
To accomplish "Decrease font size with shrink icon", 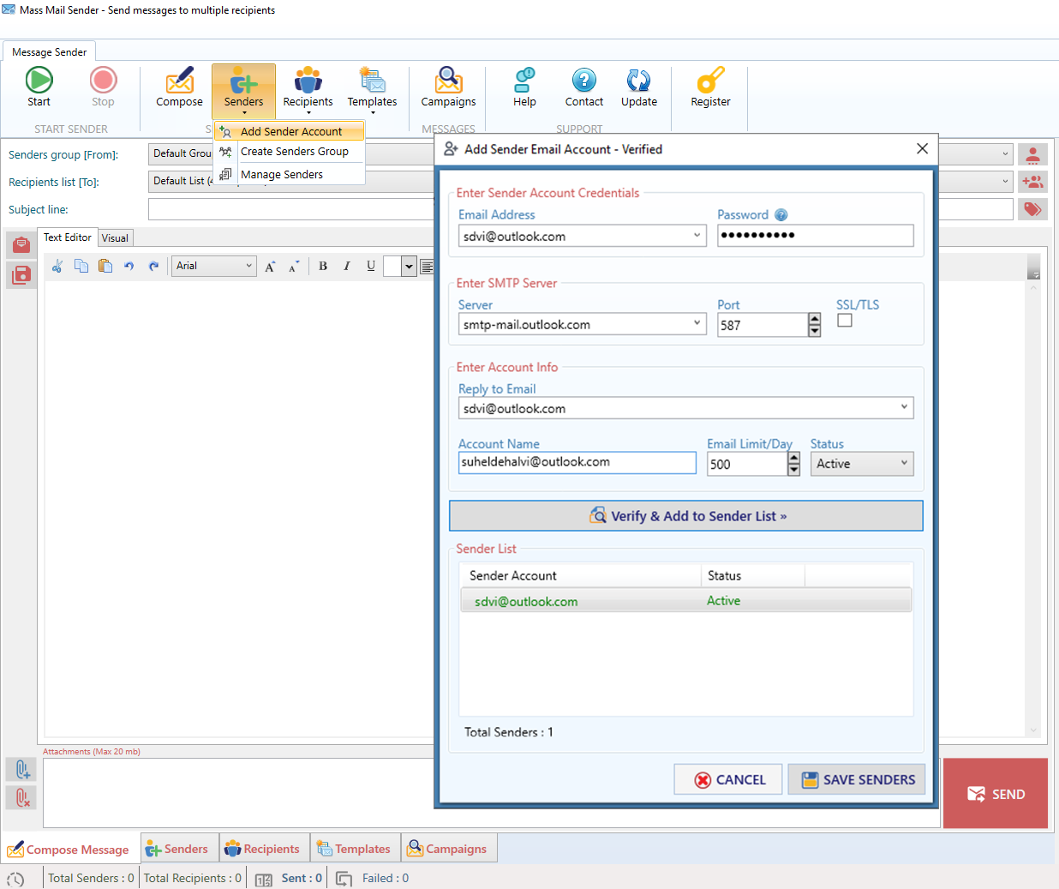I will click(x=294, y=267).
